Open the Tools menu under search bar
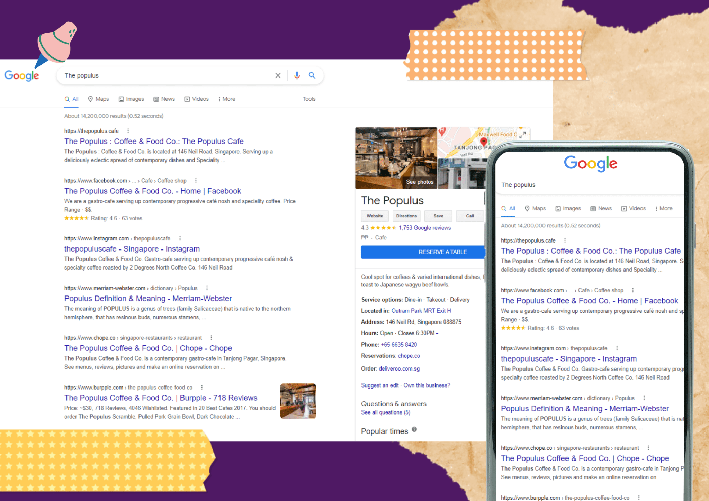 pos(309,99)
